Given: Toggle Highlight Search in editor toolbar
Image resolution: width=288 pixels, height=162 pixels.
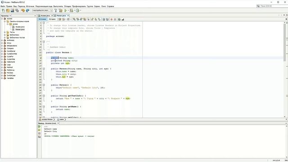Looking at the screenshot, I should pos(85,19).
